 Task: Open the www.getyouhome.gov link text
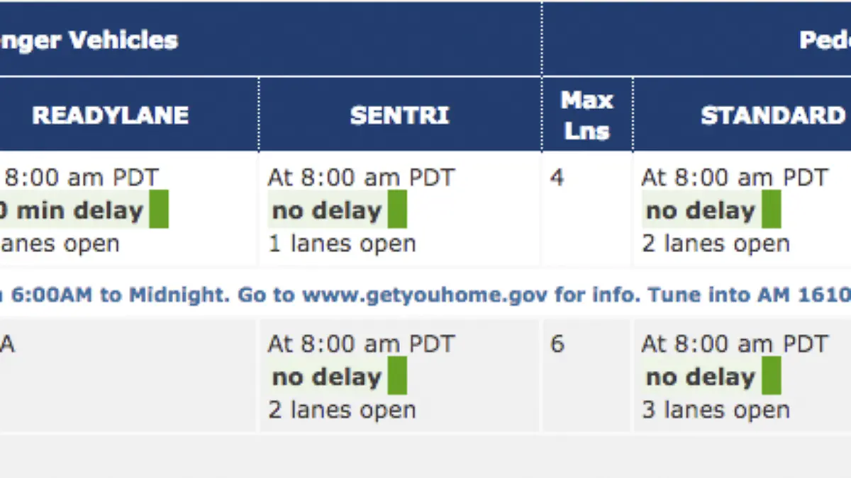click(425, 295)
